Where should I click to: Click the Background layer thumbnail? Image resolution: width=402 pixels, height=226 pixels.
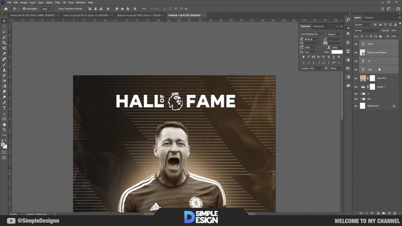pyautogui.click(x=362, y=106)
